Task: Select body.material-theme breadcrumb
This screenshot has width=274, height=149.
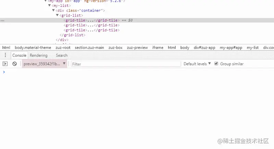Action: 33,48
